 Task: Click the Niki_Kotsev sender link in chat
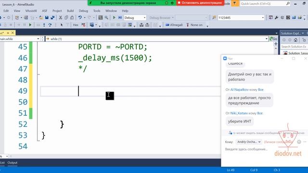pos(239,113)
